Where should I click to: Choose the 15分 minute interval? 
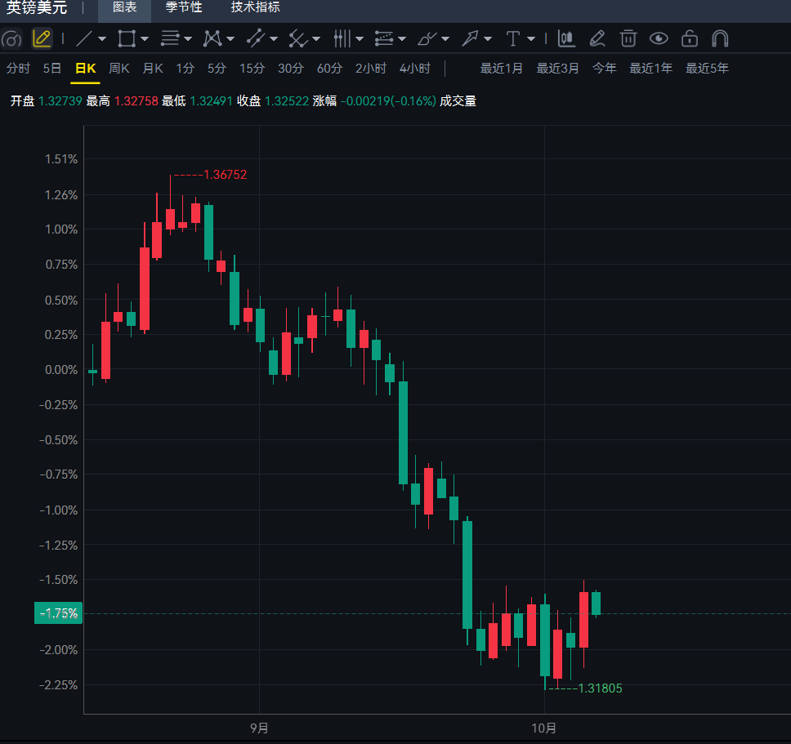(252, 69)
